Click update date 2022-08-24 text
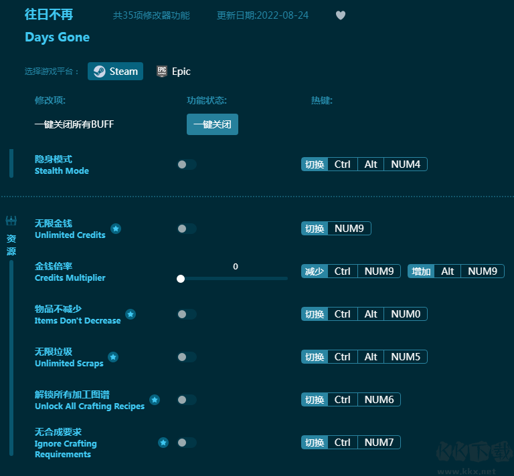The width and height of the screenshot is (514, 476). 262,15
